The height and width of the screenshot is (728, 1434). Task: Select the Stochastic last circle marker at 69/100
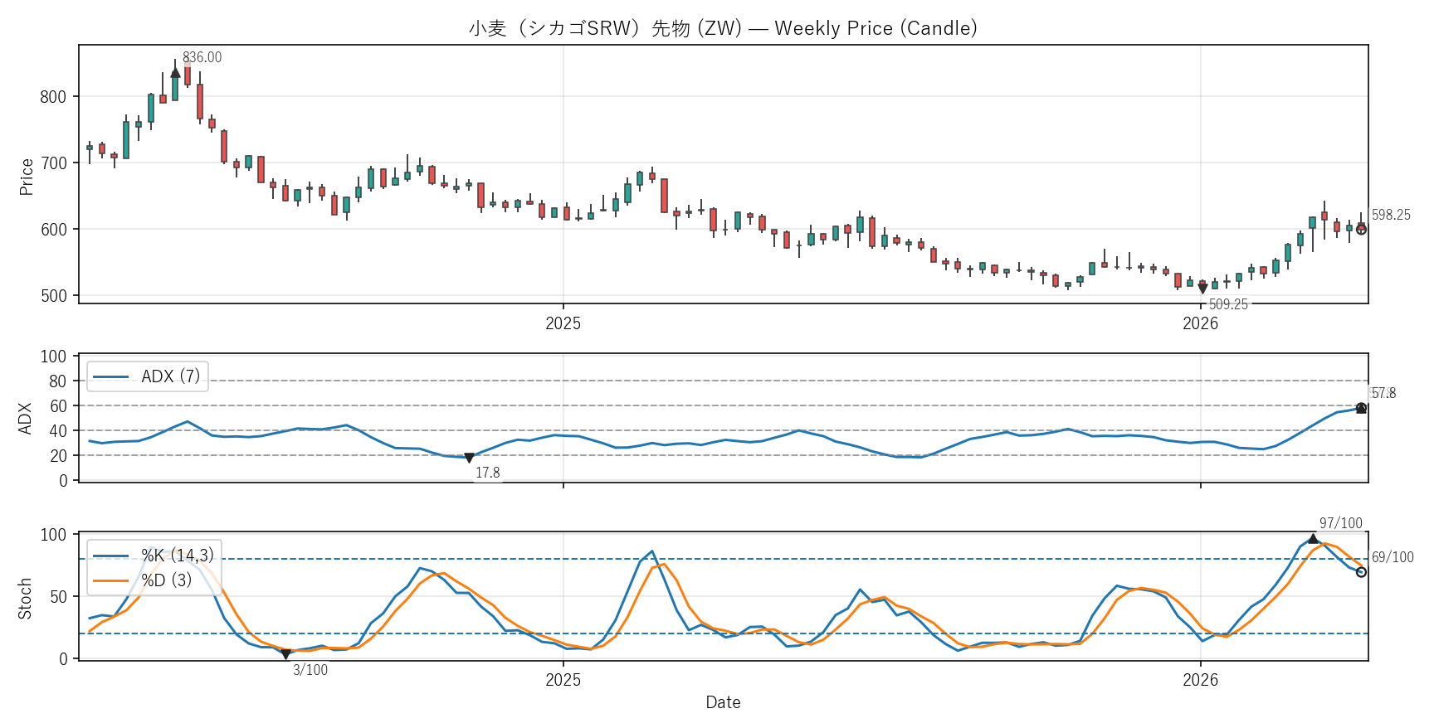(1361, 572)
